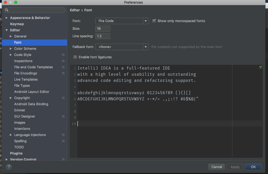Enable font ligatures
Viewport: 268px width, 174px height.
(75, 57)
